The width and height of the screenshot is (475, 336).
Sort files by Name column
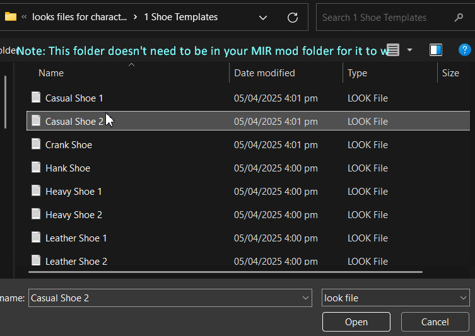51,73
